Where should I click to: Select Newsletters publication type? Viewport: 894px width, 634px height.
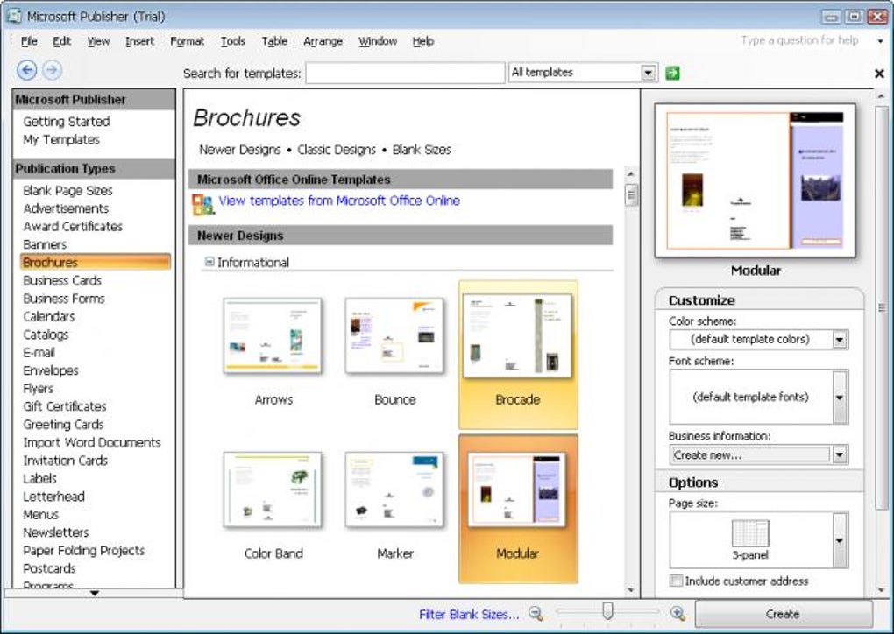pos(55,532)
